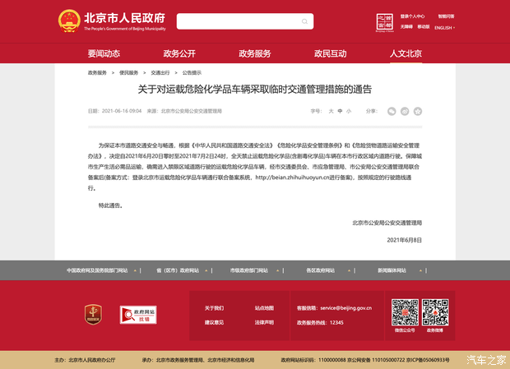The width and height of the screenshot is (510, 369).
Task: Open the 人文北京 navigation tab
Action: (x=406, y=53)
